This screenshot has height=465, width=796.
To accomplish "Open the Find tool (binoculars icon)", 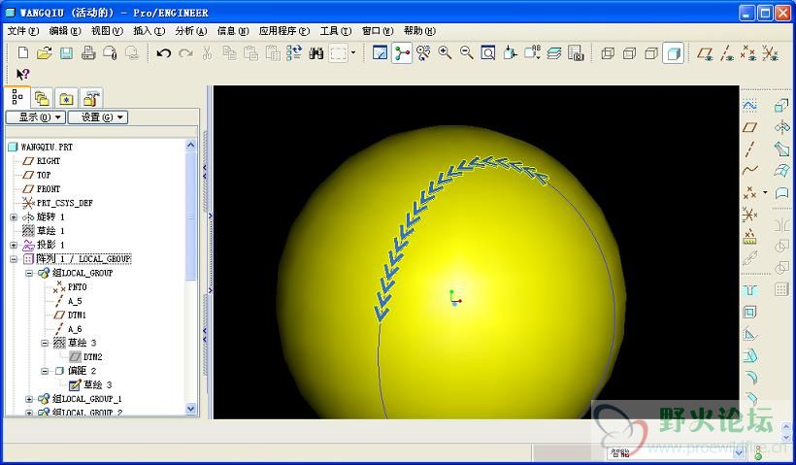I will [x=316, y=52].
